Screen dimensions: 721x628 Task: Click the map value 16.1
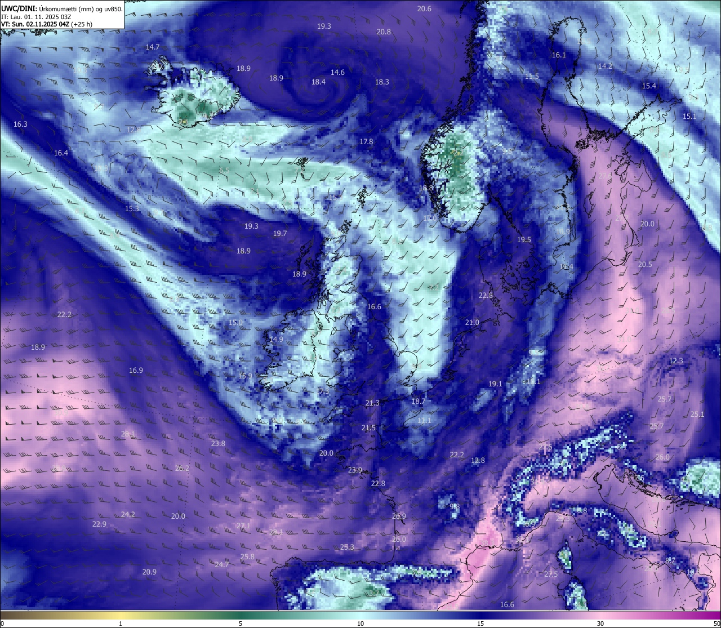[558, 55]
